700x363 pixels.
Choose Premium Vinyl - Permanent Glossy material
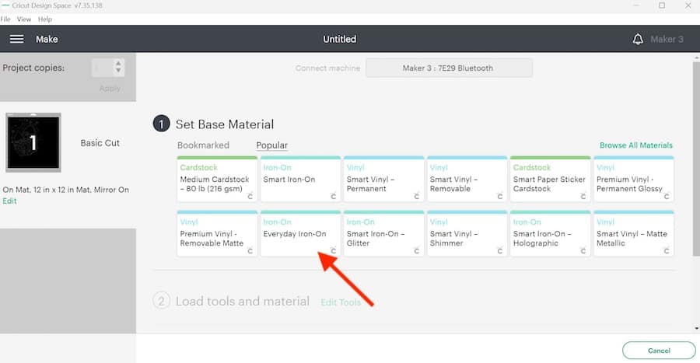coord(634,180)
